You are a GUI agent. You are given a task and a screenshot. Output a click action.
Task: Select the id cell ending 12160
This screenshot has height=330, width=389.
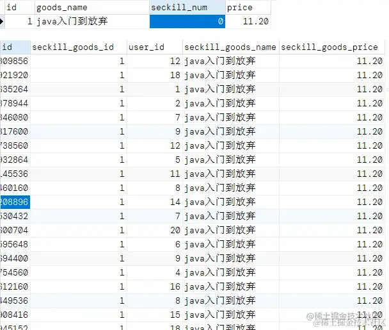click(15, 287)
